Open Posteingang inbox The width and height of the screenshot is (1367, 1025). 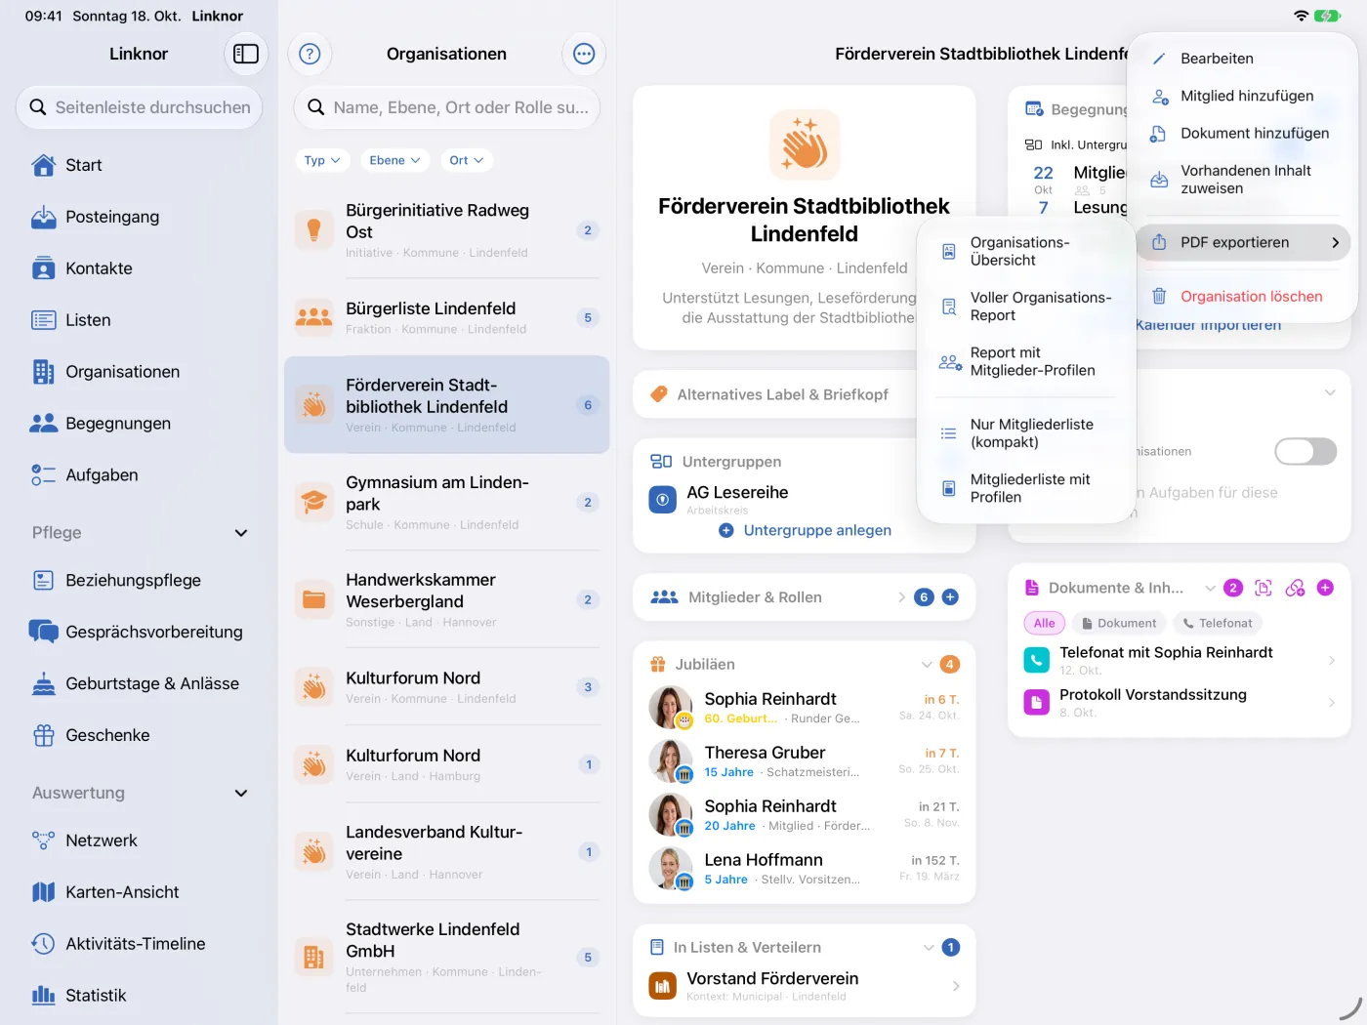point(139,217)
